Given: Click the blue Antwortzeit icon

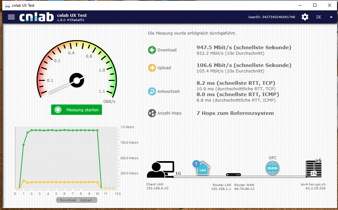Looking at the screenshot, I should (x=152, y=92).
